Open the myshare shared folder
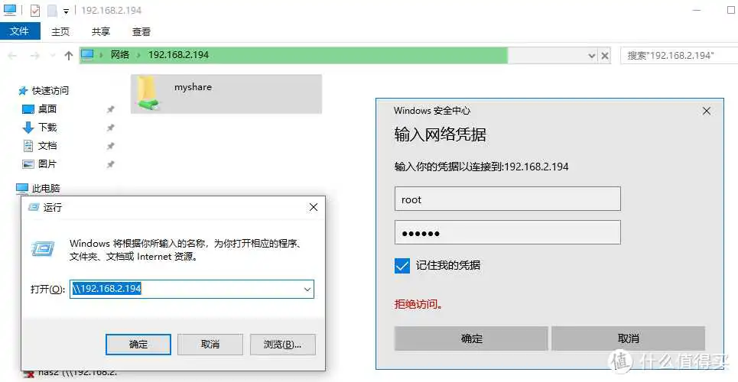The image size is (738, 382). pyautogui.click(x=226, y=94)
